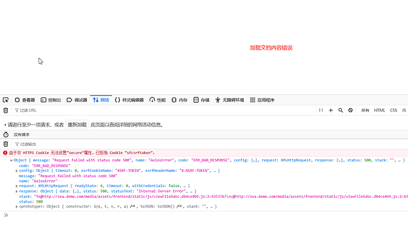Open network search magnifier icon
Viewport: 408px width, 235px height.
[341, 110]
